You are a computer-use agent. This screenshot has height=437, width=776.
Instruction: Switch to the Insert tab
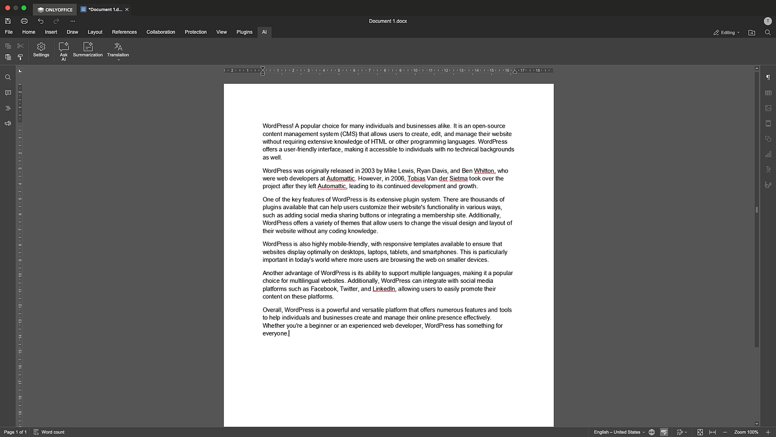tap(51, 32)
